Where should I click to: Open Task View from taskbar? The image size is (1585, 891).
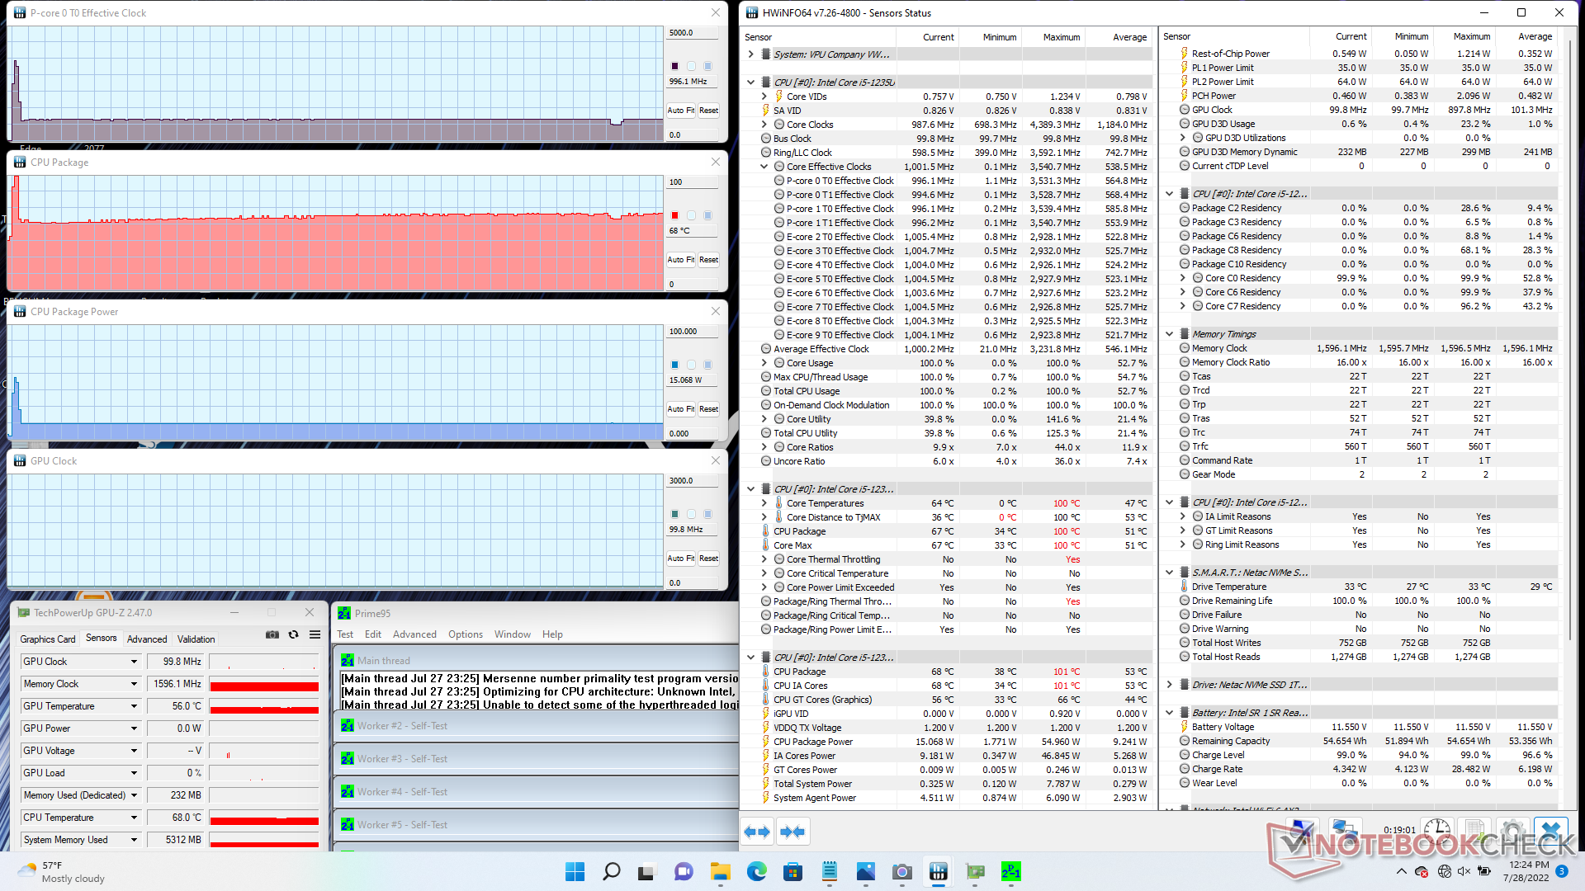(647, 871)
